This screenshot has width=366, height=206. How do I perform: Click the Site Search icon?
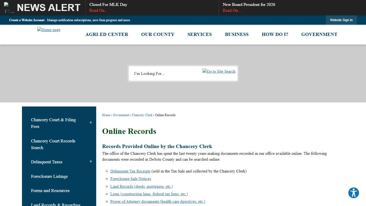[219, 71]
